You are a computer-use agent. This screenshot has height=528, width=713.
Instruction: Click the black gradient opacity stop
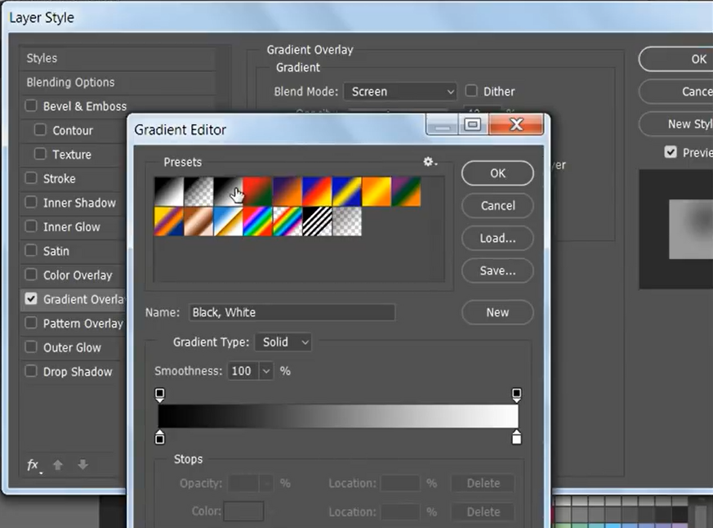160,394
